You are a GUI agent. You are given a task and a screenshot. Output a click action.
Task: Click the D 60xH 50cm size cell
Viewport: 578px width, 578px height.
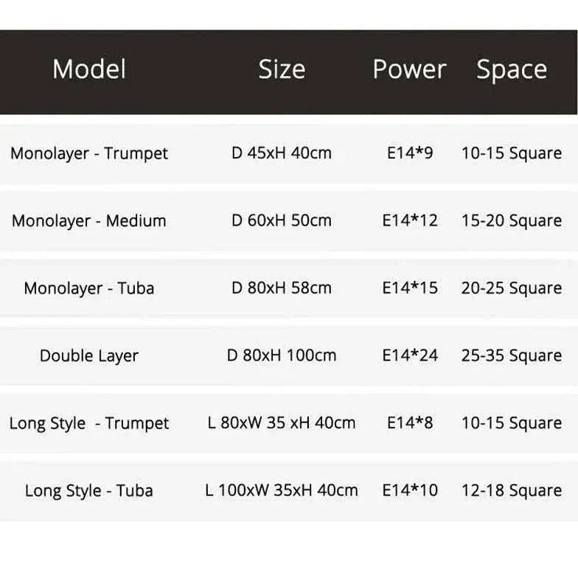281,220
